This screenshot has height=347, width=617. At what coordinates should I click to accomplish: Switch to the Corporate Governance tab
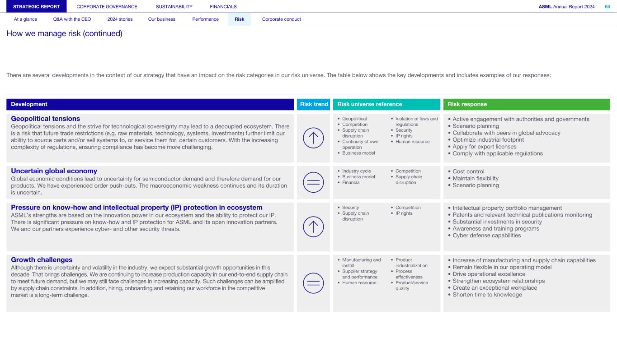pyautogui.click(x=107, y=6)
